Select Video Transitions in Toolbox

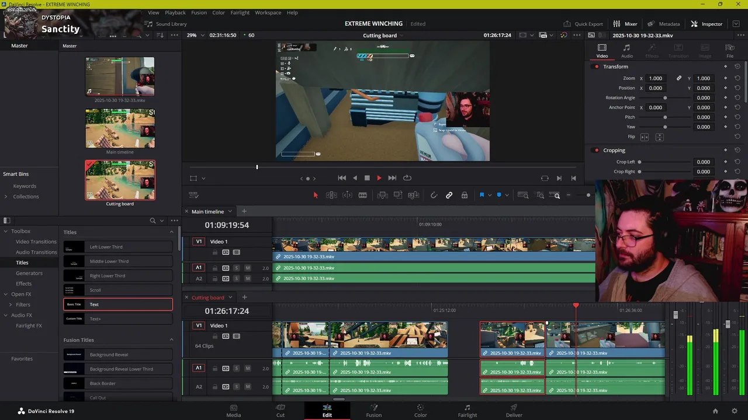click(36, 242)
